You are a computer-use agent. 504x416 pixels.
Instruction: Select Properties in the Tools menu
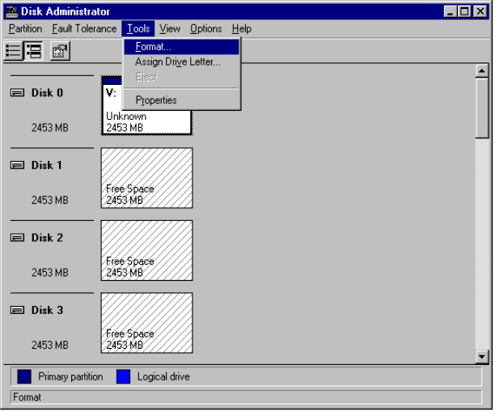(155, 100)
